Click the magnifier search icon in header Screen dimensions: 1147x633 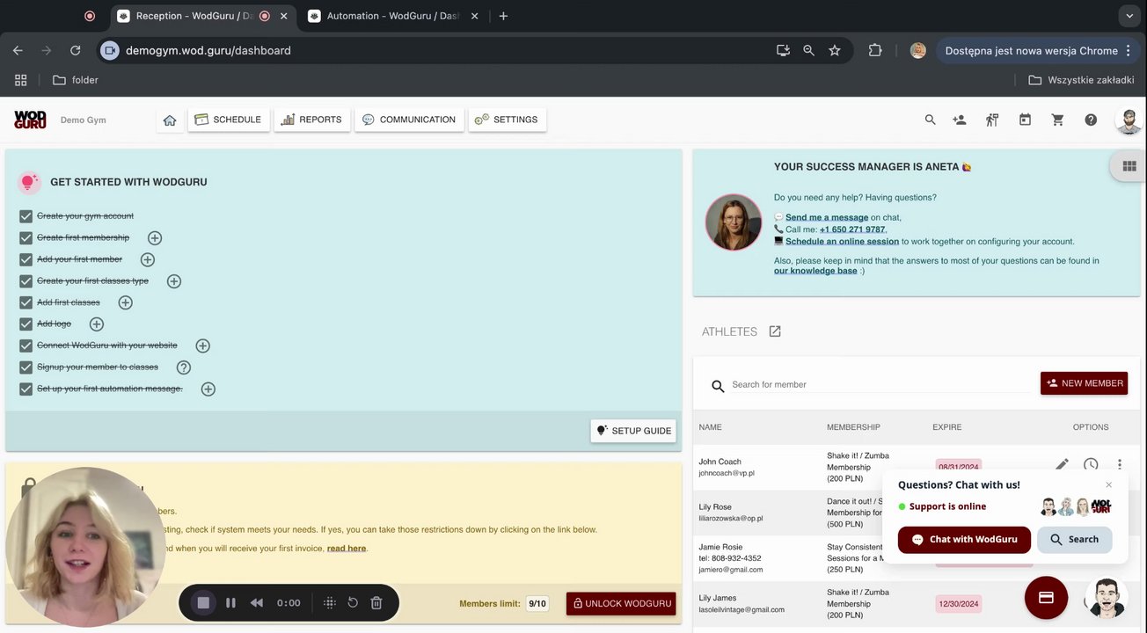coord(930,120)
